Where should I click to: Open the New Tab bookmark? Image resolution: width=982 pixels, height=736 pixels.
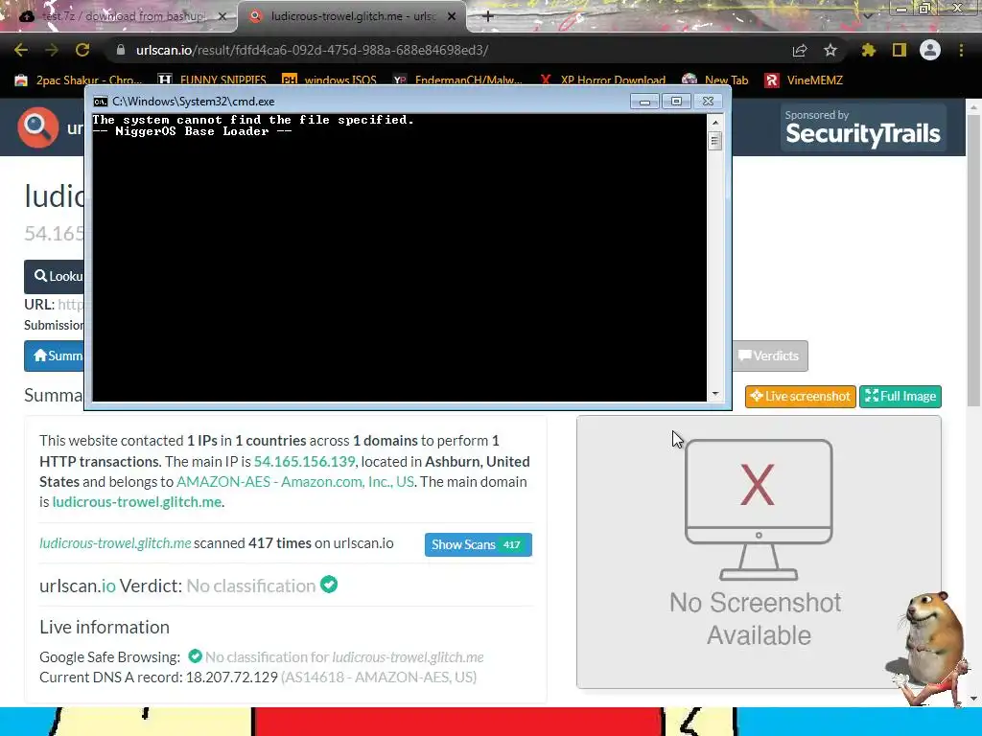[x=715, y=80]
